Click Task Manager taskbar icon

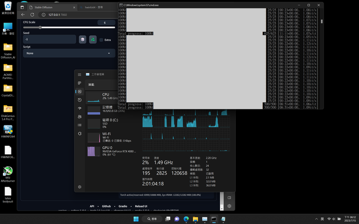coord(204,219)
